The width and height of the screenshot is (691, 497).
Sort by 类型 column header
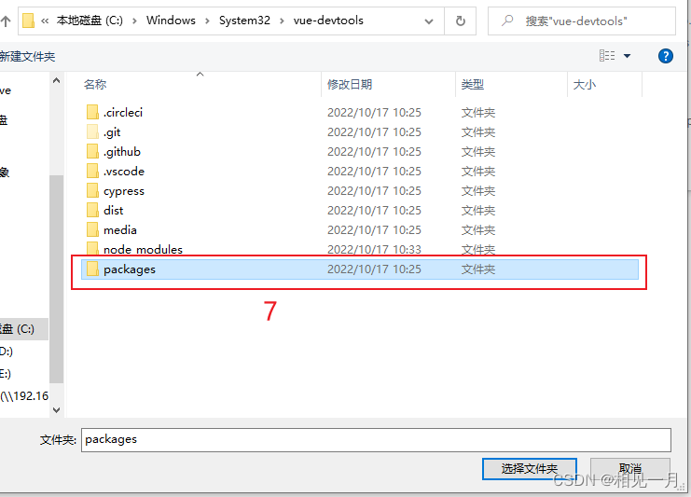click(473, 84)
